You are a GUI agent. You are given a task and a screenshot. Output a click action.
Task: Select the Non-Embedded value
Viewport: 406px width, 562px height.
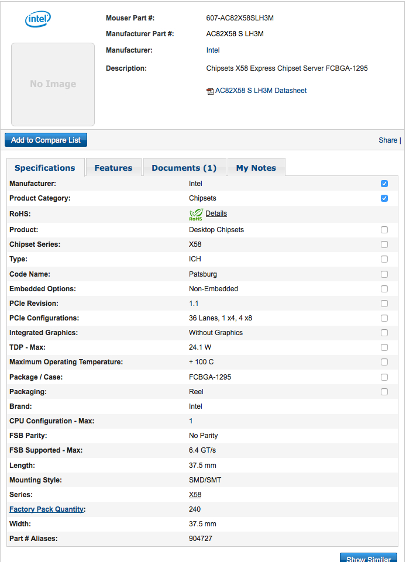214,289
